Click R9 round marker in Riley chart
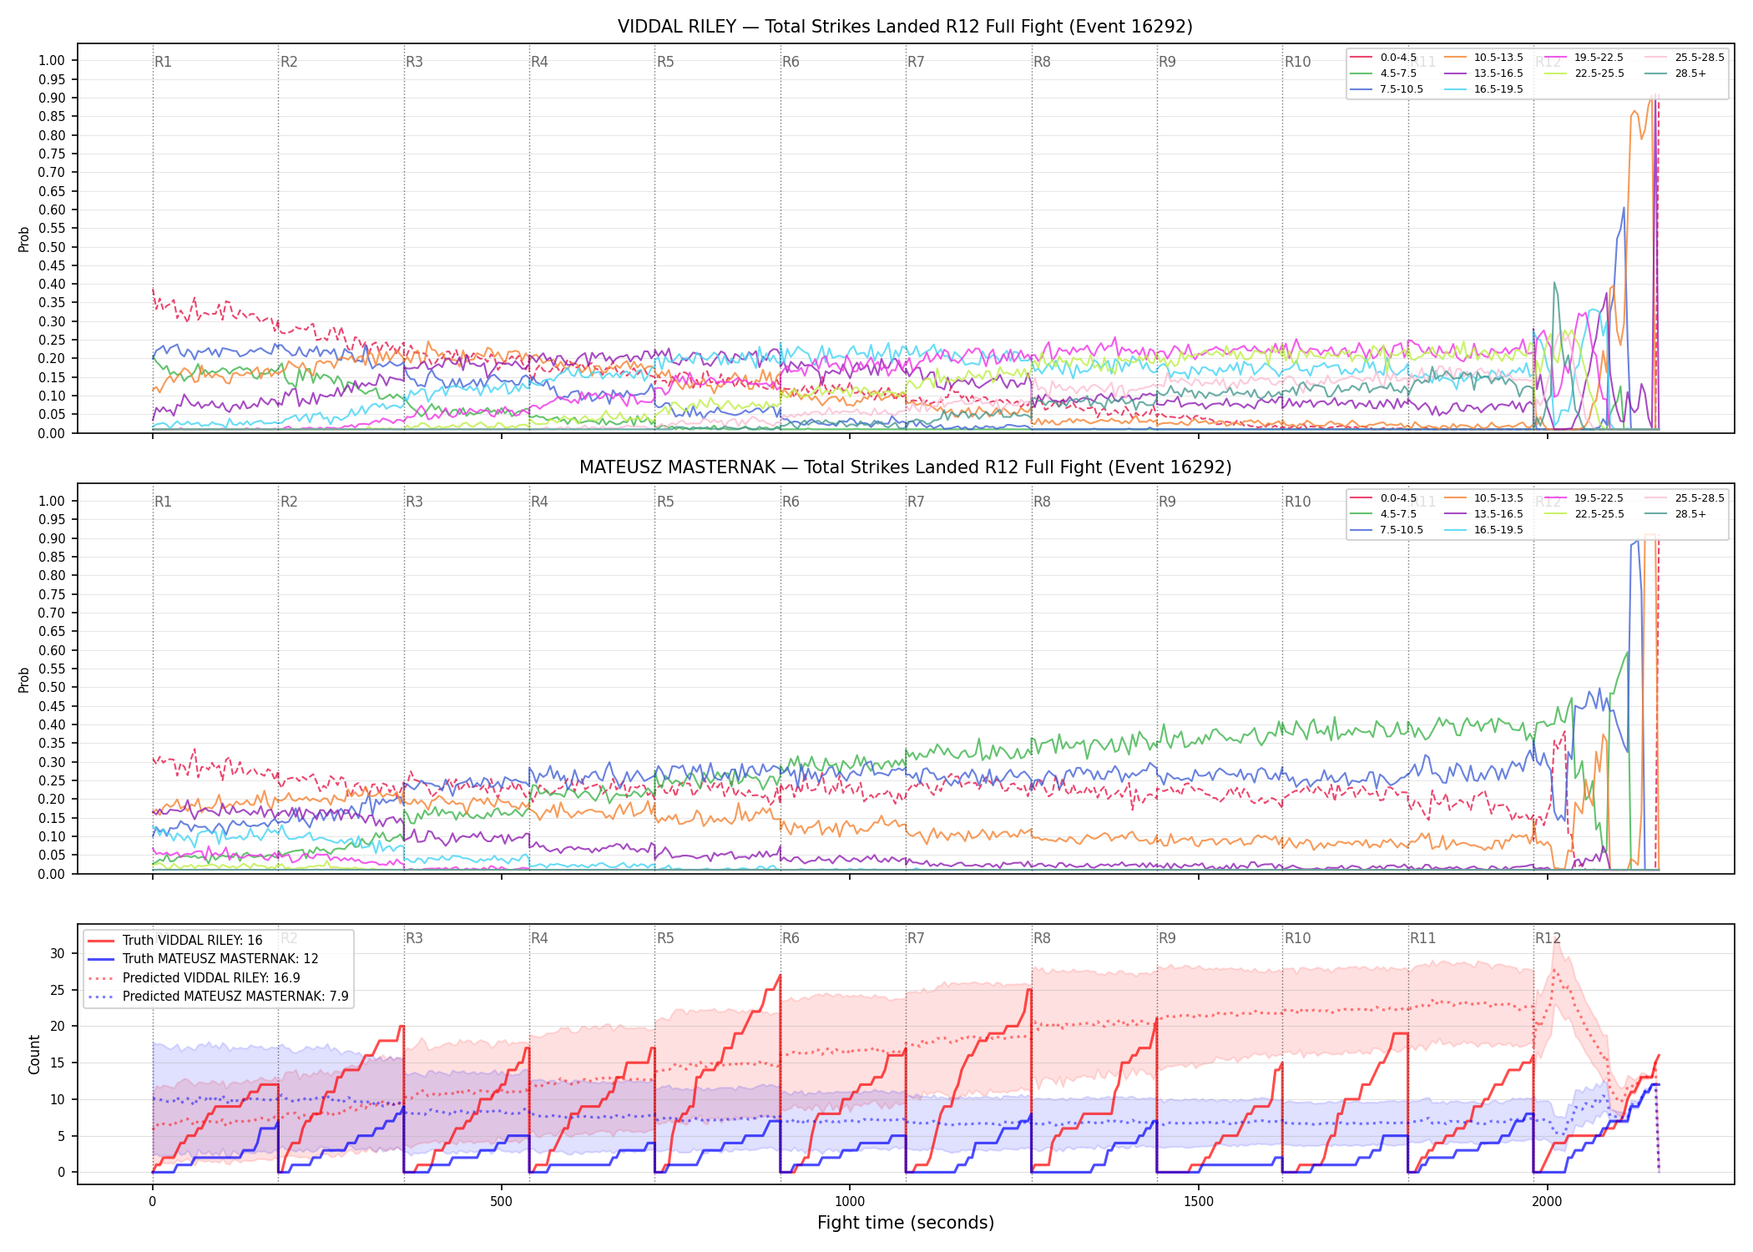Viewport: 1753px width, 1252px height. [1167, 62]
